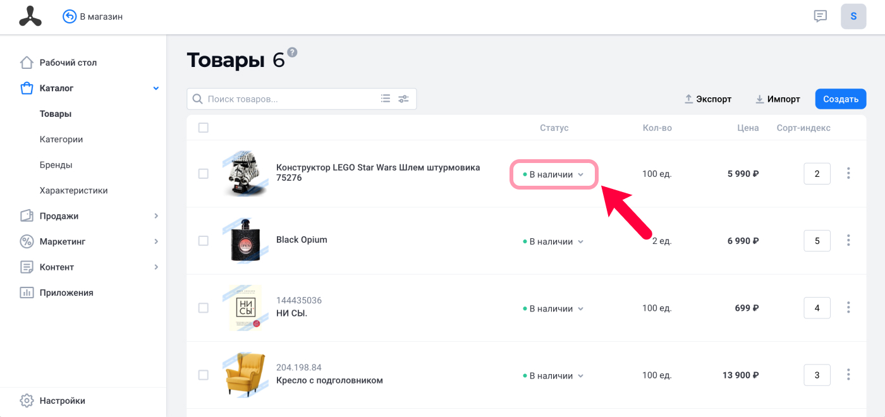Viewport: 885px width, 417px height.
Task: Check the НИ СЫ. product checkbox
Action: [204, 308]
